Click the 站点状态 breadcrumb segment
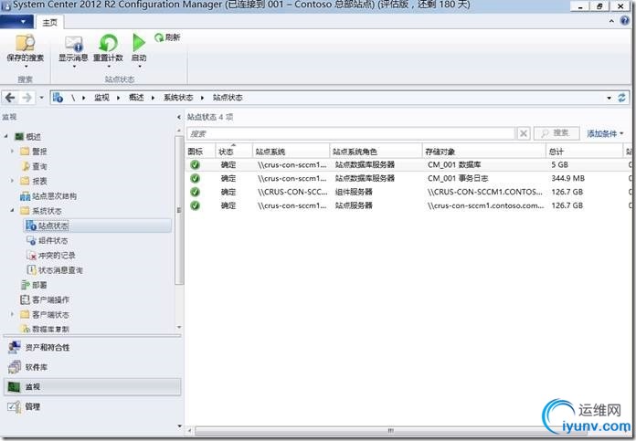636x441 pixels. 228,98
